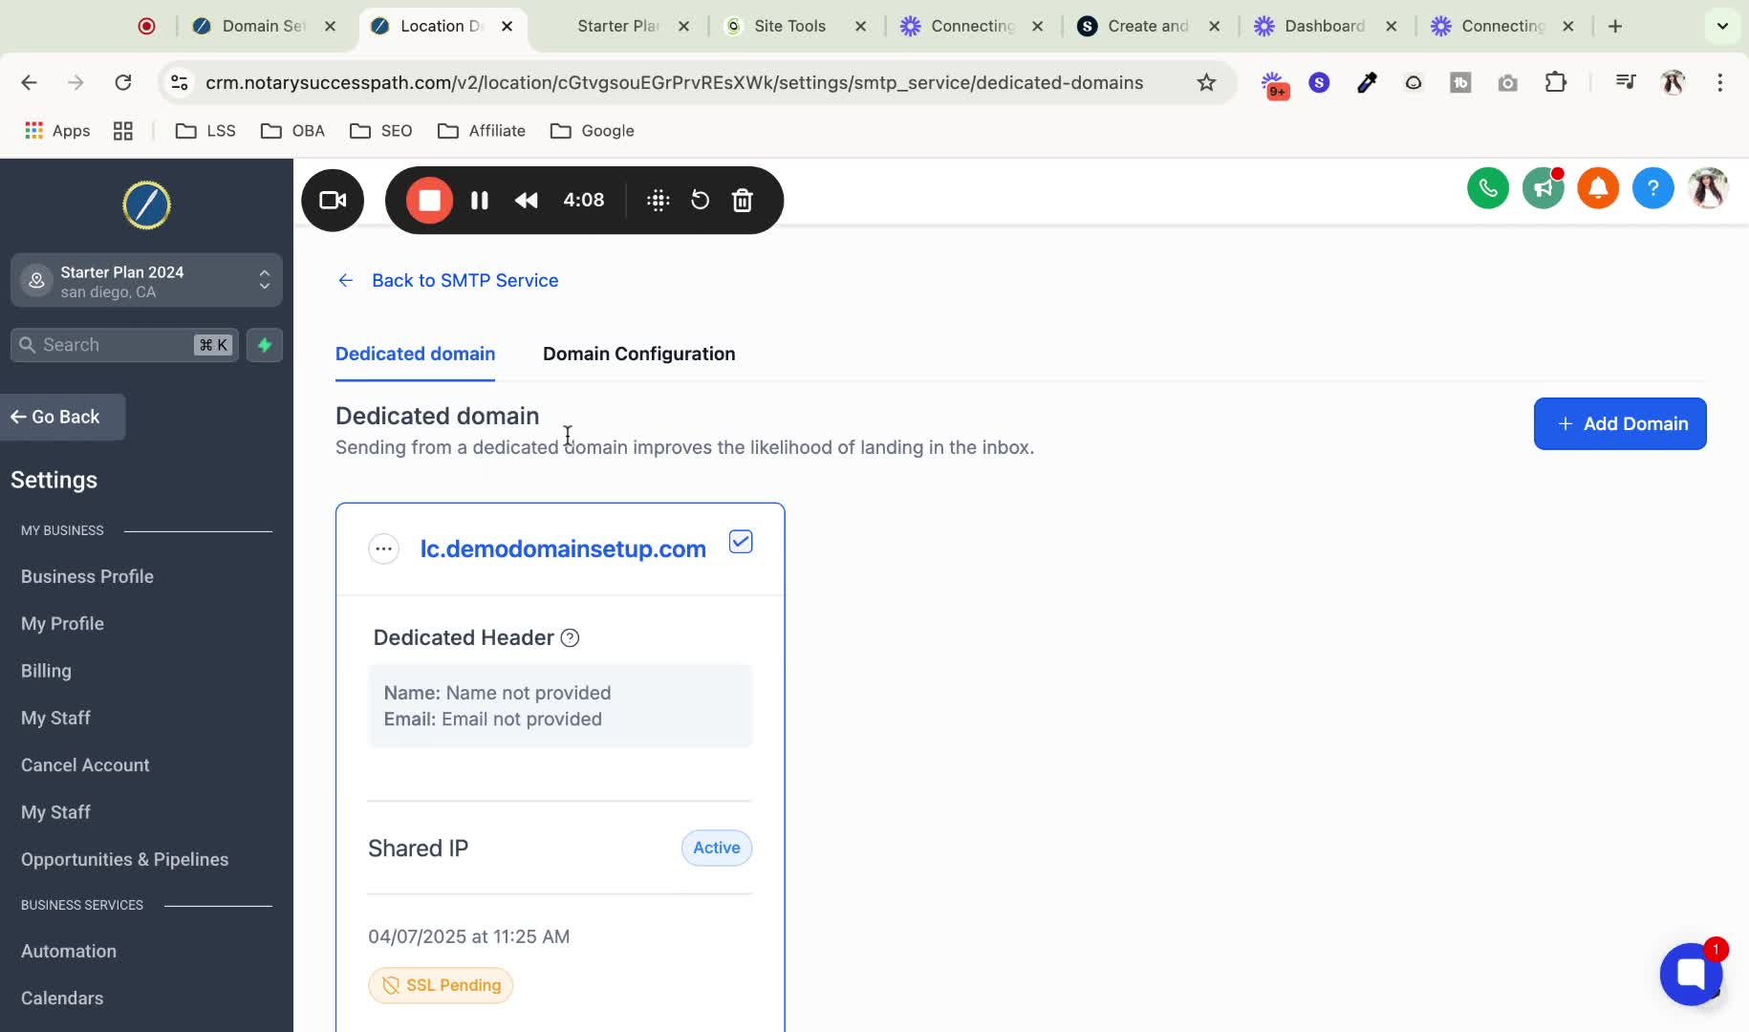
Task: Show the Dedicated Header help tooltip
Action: point(570,638)
